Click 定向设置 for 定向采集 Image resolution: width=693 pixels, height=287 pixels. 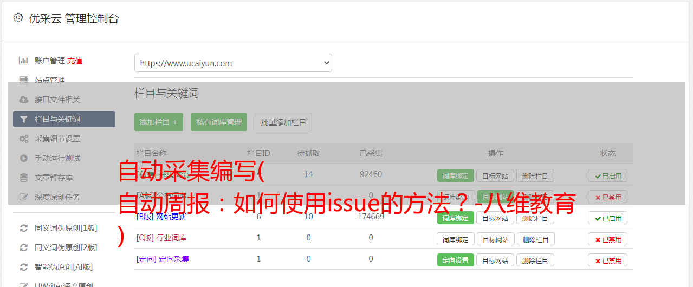(x=456, y=260)
